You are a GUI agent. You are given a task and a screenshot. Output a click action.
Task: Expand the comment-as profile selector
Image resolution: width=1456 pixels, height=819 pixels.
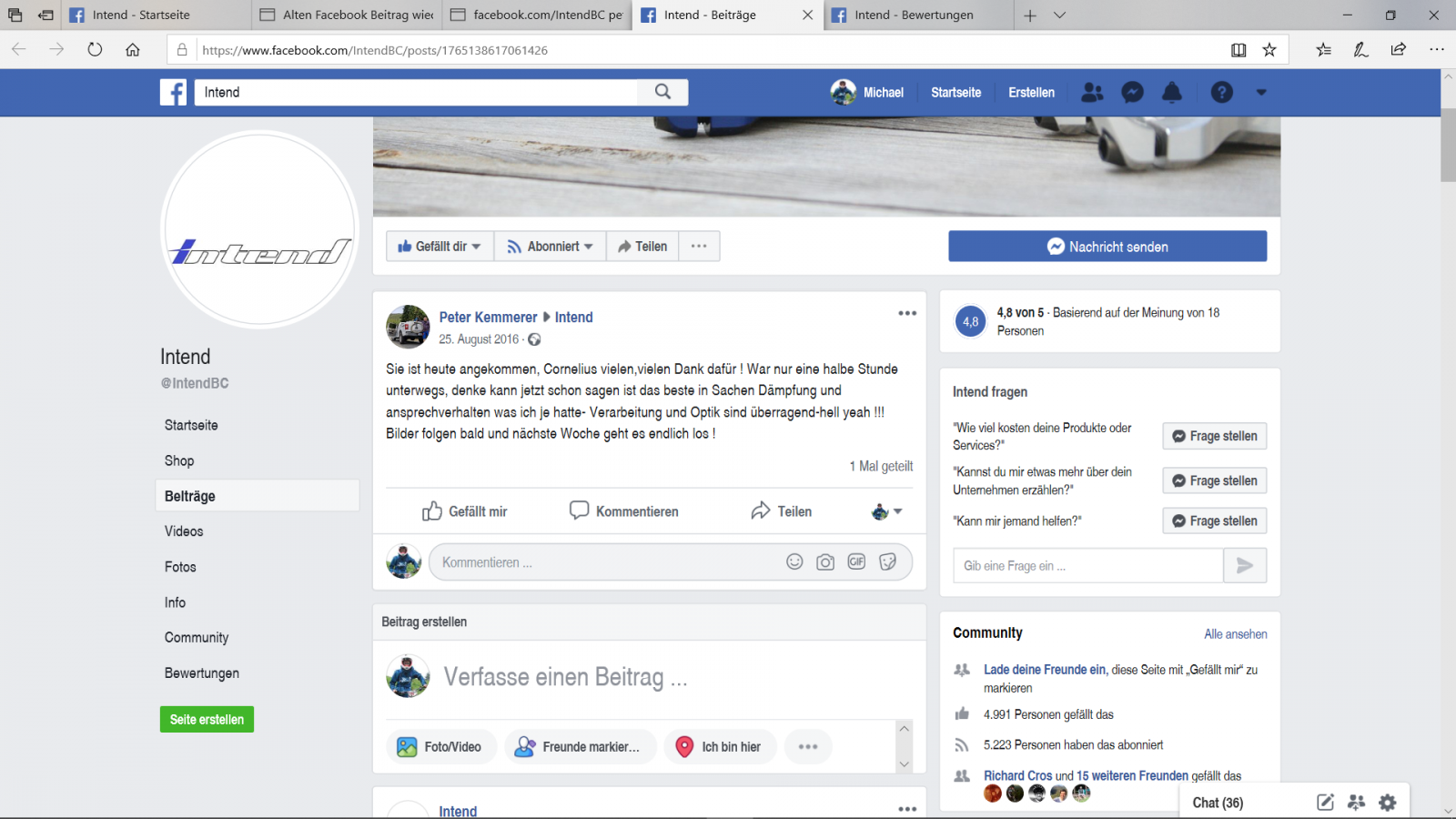(886, 511)
